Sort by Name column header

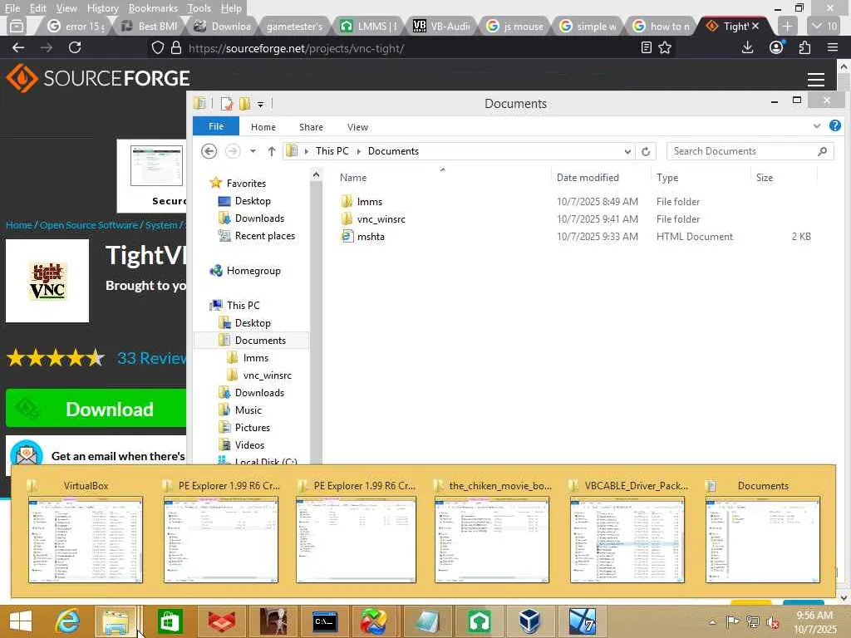click(353, 178)
